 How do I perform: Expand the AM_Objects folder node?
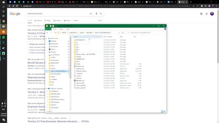(47, 91)
